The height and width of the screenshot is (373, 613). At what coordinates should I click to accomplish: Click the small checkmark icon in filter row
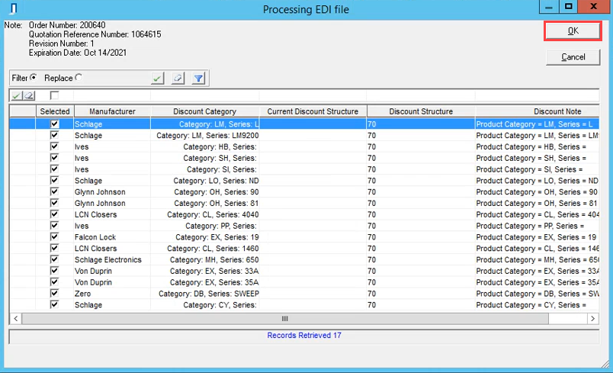(x=17, y=95)
